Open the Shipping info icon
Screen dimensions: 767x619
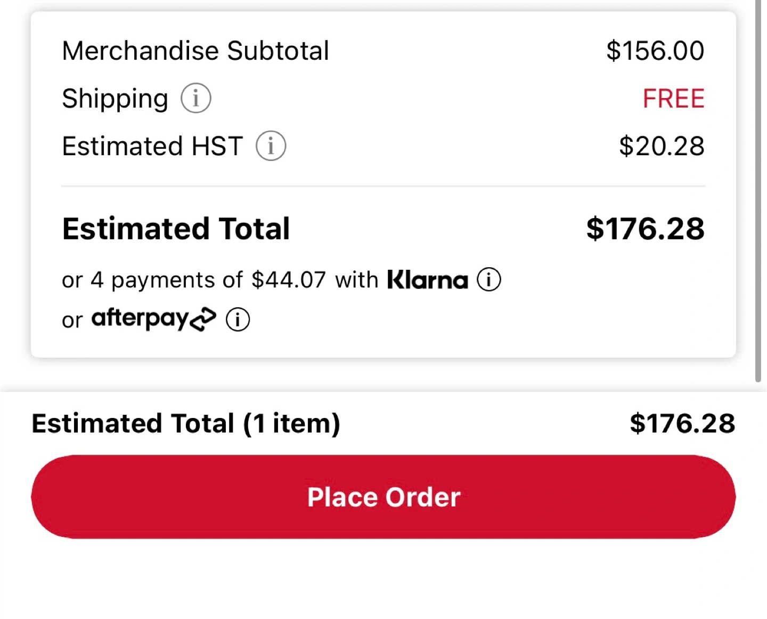pos(196,99)
